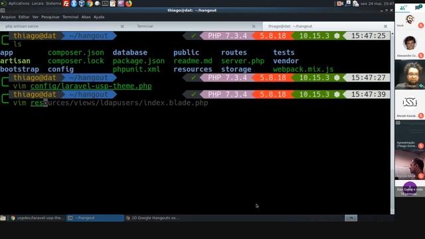Viewport: 425px width, 239px height.
Task: Click the 15:47:39 prompt timestamp
Action: [369, 94]
